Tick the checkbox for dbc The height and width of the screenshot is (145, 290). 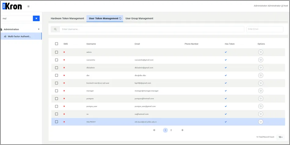pyautogui.click(x=57, y=75)
